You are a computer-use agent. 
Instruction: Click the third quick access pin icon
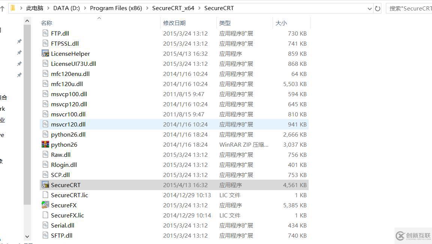[19, 64]
